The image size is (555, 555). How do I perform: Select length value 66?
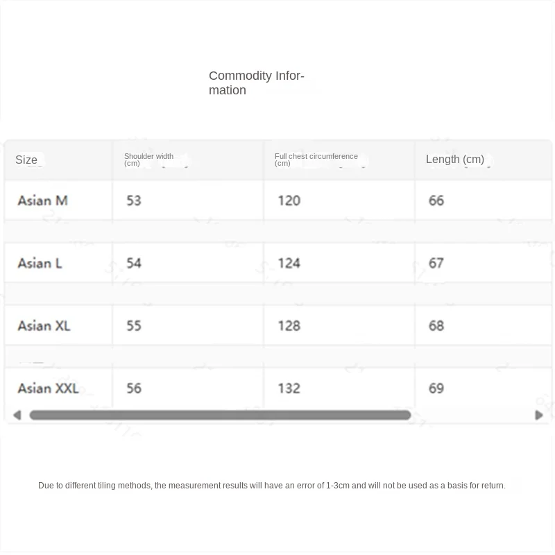point(436,200)
